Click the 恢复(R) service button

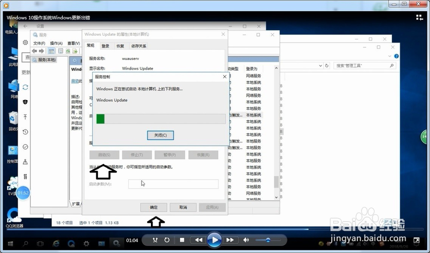(x=203, y=155)
